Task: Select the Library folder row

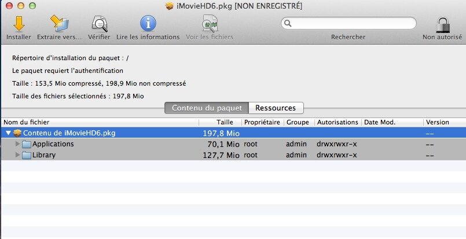Action: (x=234, y=155)
